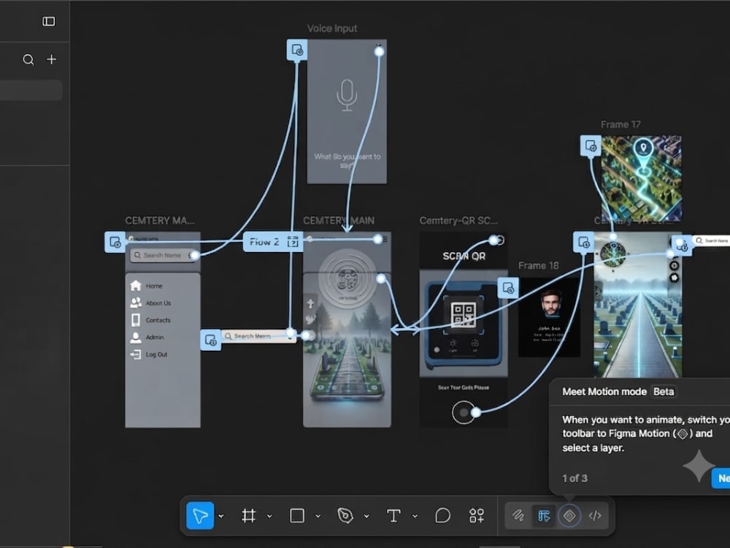Click Admin in the menu frame
Screen dimensions: 730x548
pos(155,337)
